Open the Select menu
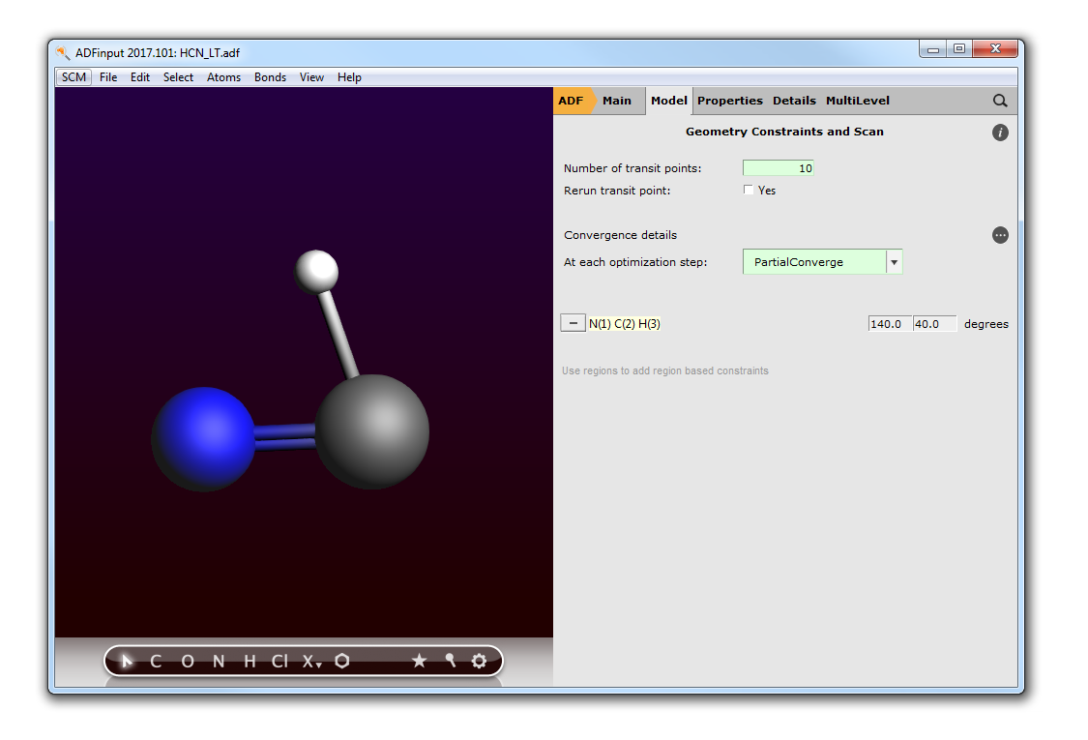The image size is (1088, 740). (178, 77)
